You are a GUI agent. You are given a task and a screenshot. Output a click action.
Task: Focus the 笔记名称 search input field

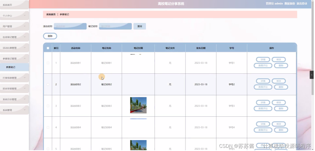(115, 26)
